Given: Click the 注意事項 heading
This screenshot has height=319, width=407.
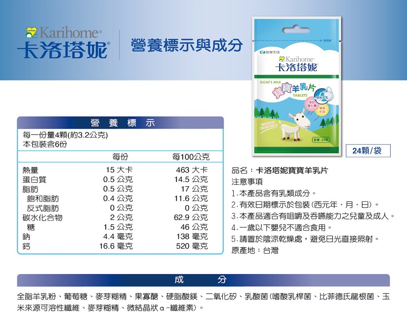Looking at the screenshot, I should point(247,182).
